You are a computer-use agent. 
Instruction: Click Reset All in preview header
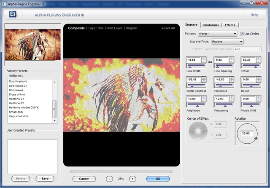168,28
